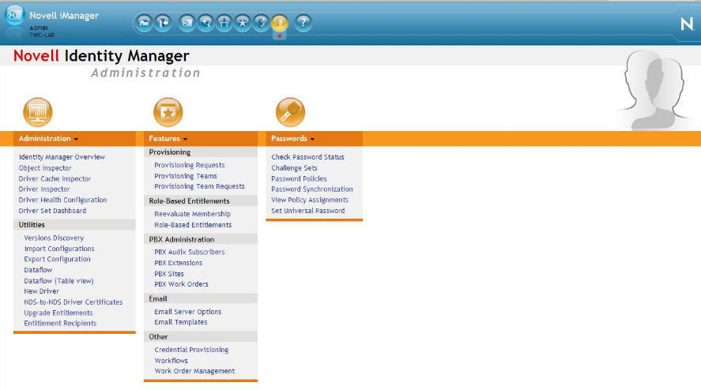Open Set Universal Password
Image resolution: width=701 pixels, height=390 pixels.
click(307, 211)
